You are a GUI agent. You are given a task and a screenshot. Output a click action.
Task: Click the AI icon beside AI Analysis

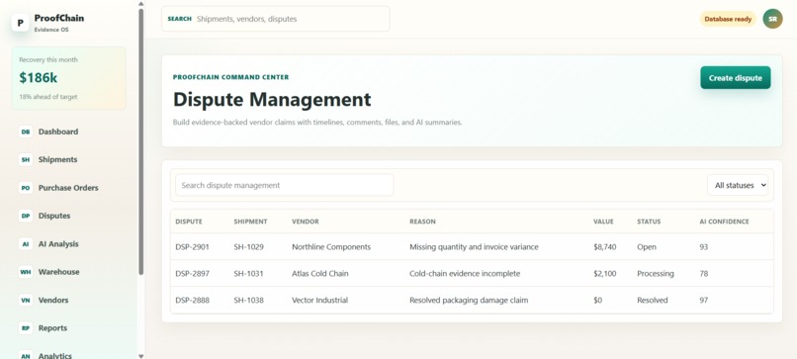[26, 244]
